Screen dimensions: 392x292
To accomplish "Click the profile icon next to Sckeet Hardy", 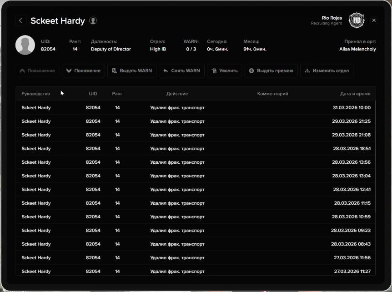I will (x=93, y=20).
